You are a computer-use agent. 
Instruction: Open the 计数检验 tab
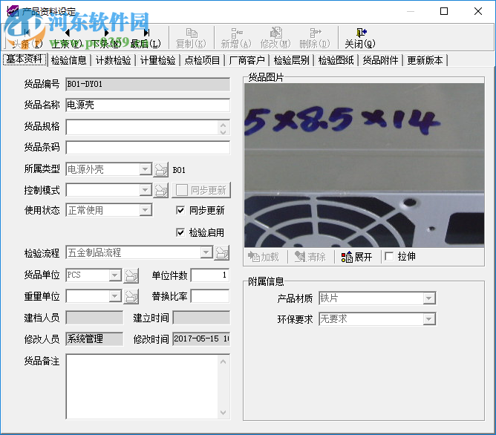114,60
